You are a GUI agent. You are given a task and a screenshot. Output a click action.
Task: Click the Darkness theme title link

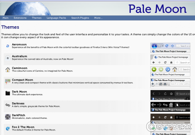click(19, 103)
